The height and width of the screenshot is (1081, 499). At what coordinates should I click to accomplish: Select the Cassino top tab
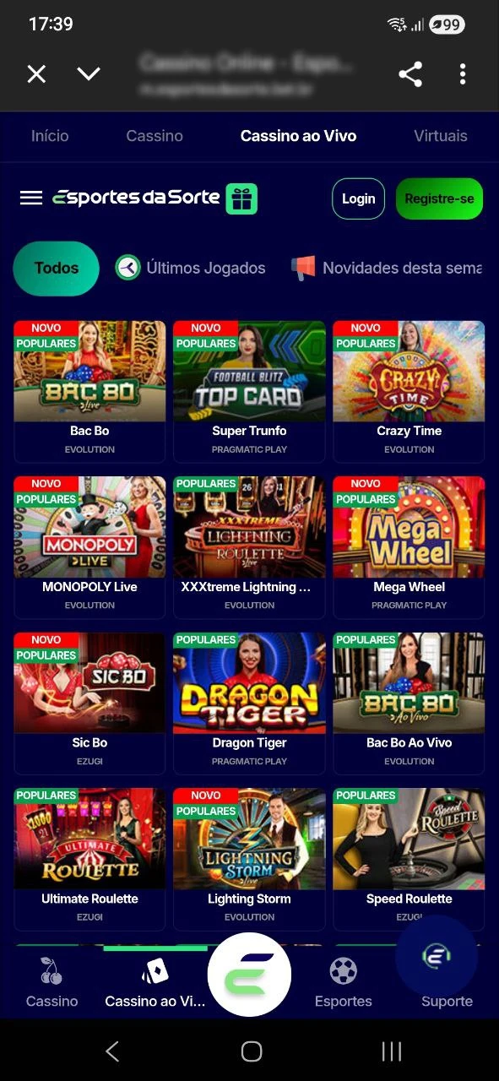[155, 136]
